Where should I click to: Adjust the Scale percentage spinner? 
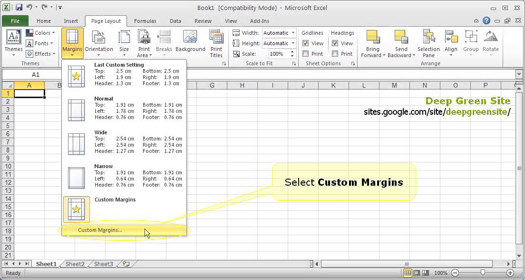pyautogui.click(x=292, y=54)
